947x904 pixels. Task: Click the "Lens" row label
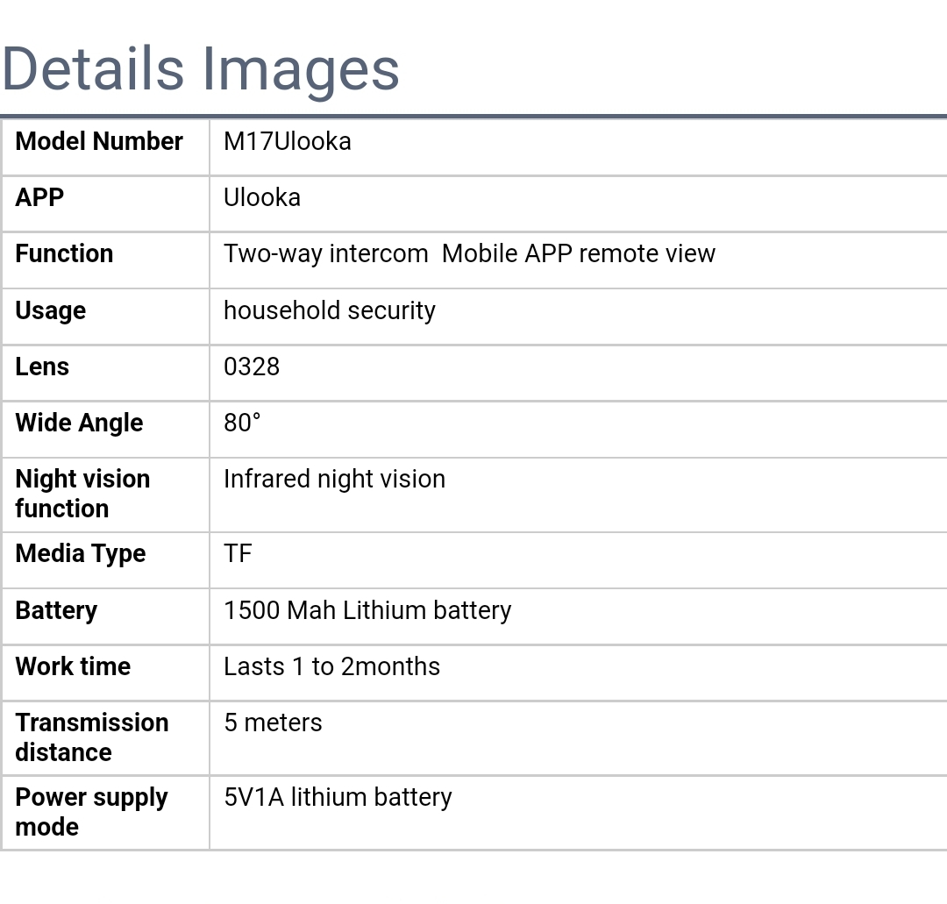point(42,367)
